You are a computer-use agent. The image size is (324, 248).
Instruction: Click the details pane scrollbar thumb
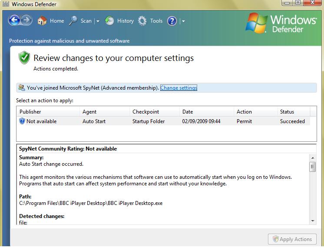click(x=313, y=167)
